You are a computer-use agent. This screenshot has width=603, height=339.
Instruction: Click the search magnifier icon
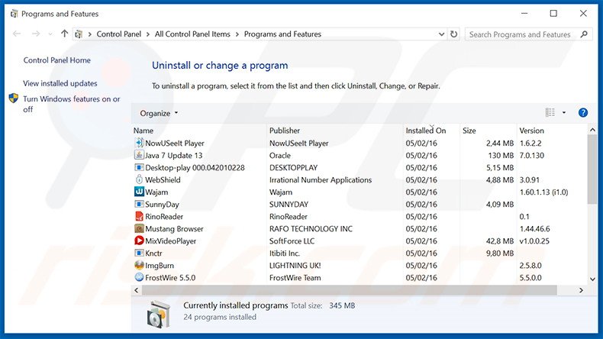584,34
